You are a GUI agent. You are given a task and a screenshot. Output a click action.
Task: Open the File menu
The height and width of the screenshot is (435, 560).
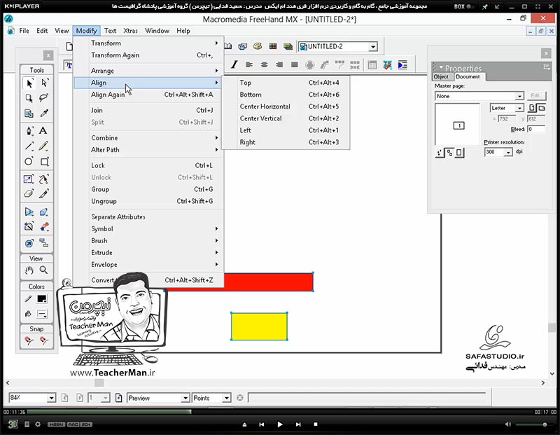(x=24, y=31)
